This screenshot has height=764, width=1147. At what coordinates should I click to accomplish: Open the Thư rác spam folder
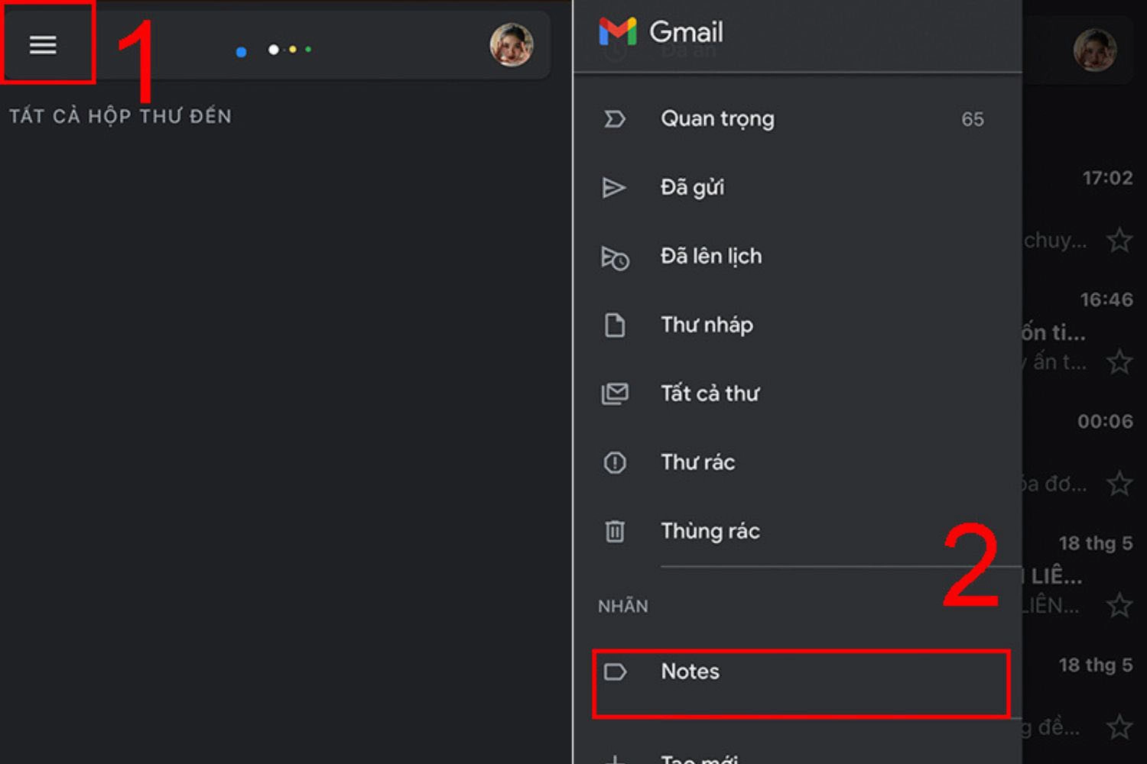(798, 463)
